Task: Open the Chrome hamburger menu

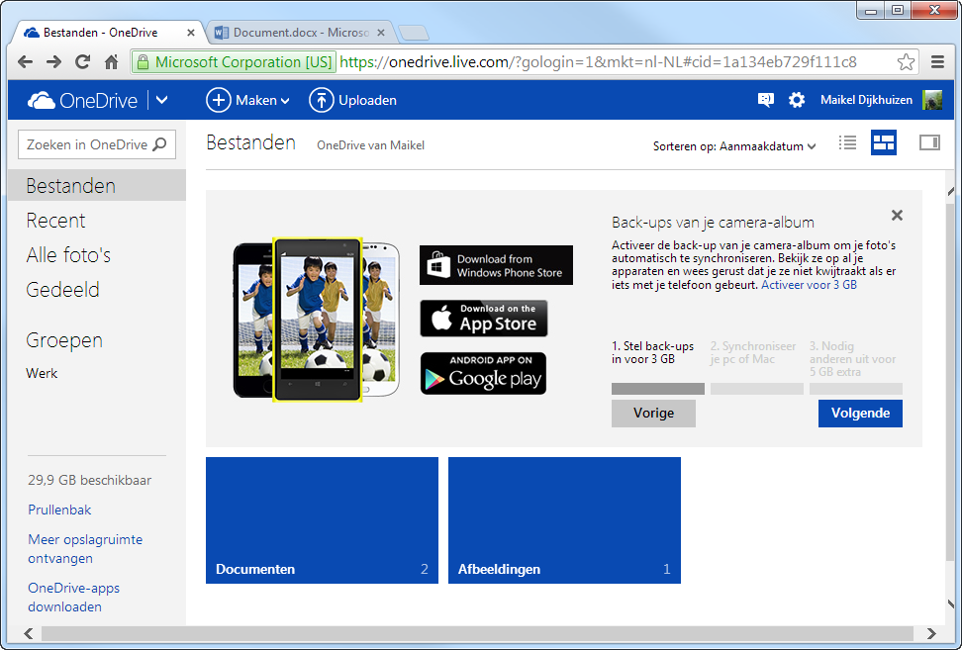Action: coord(937,62)
